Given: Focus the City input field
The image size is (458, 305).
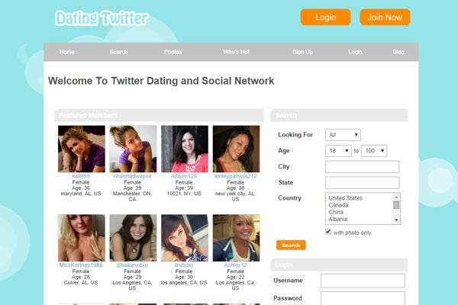Looking at the screenshot, I should click(x=362, y=167).
